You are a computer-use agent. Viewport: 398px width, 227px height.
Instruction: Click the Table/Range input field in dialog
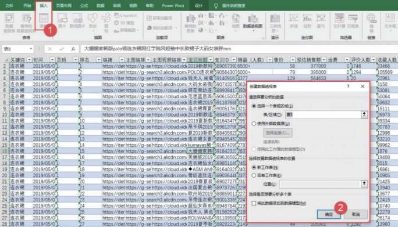pos(323,115)
